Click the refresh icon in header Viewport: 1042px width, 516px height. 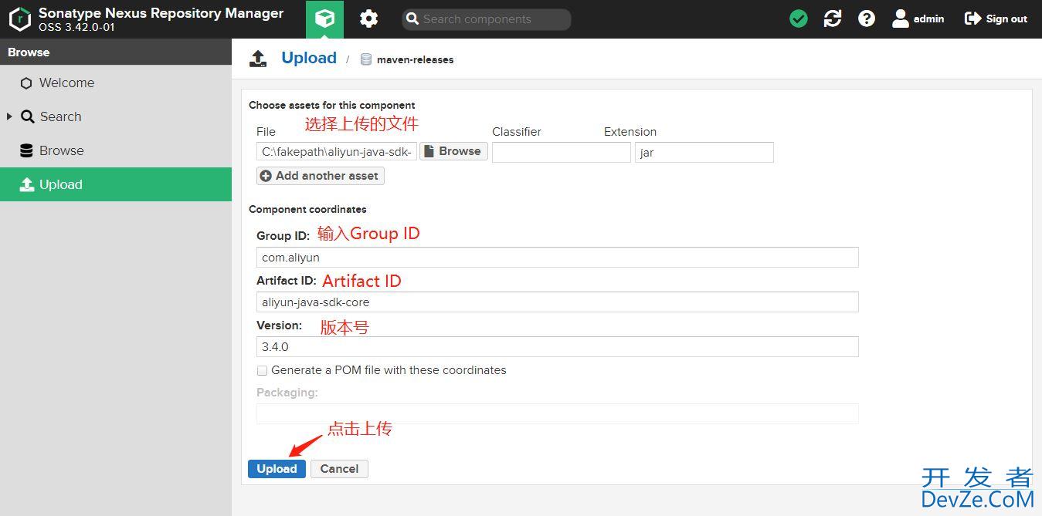point(833,19)
